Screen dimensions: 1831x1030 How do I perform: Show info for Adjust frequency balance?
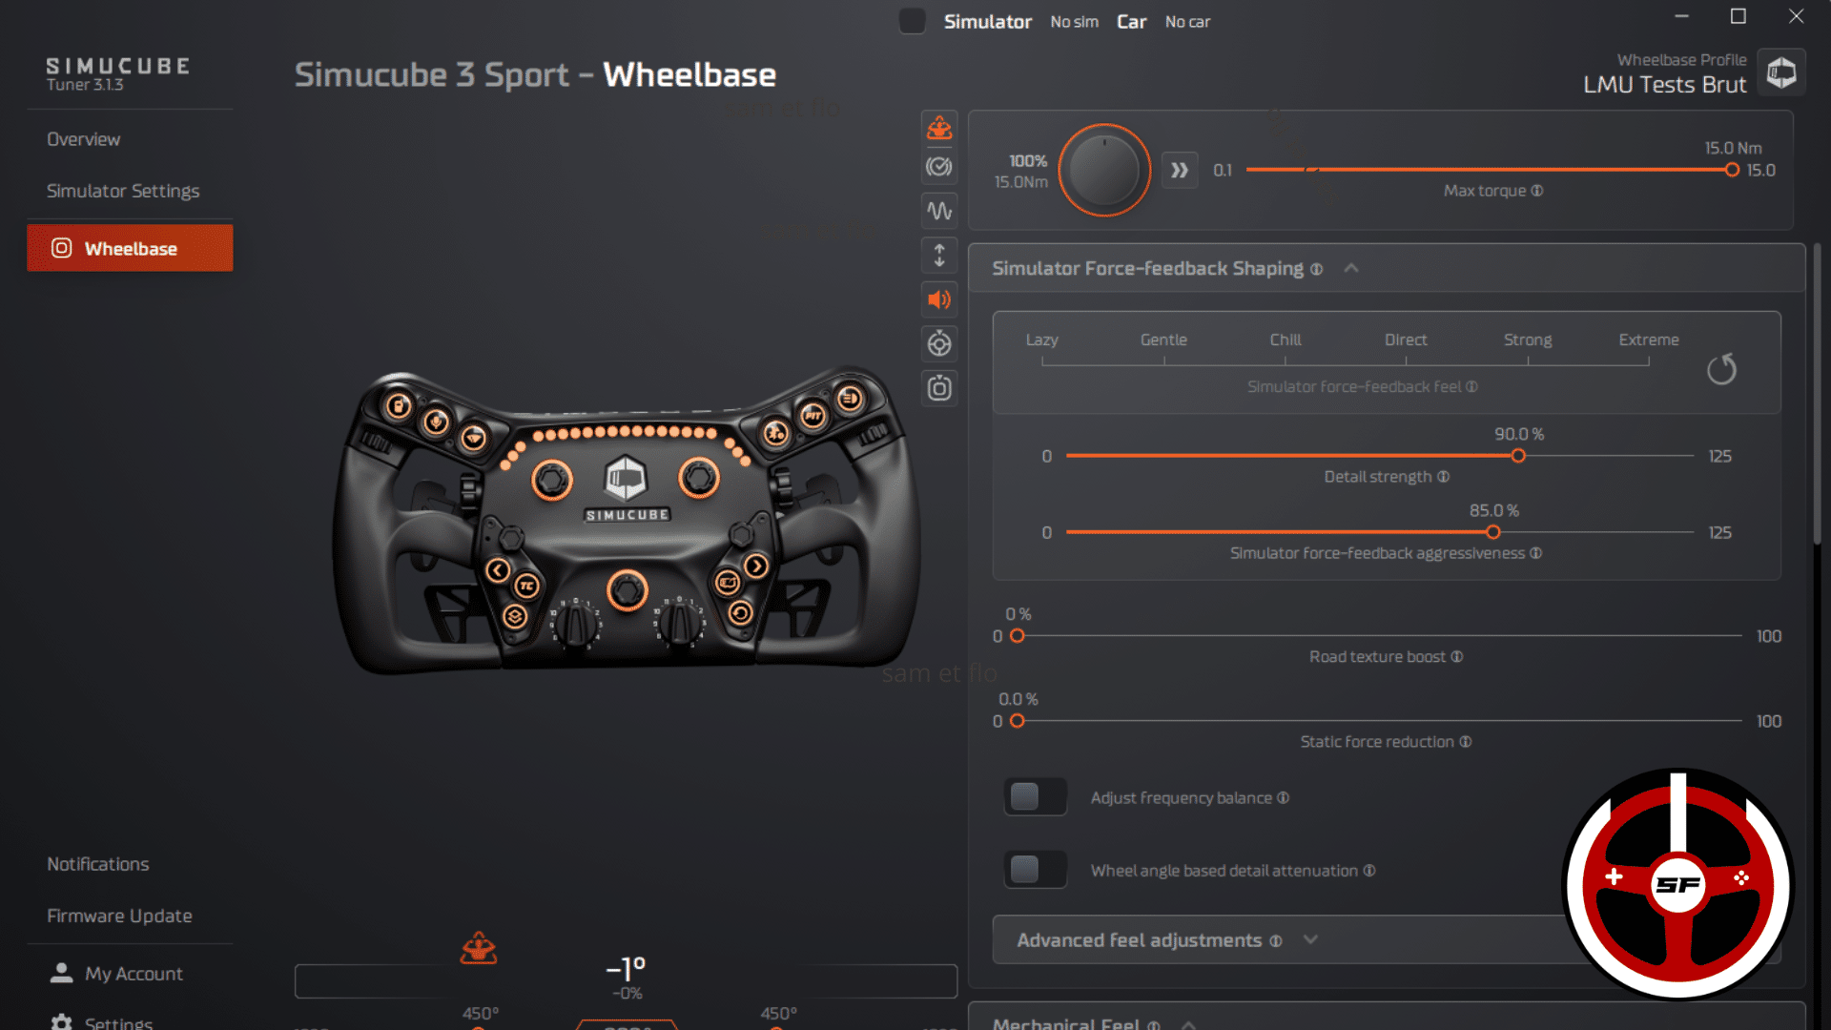click(x=1283, y=797)
